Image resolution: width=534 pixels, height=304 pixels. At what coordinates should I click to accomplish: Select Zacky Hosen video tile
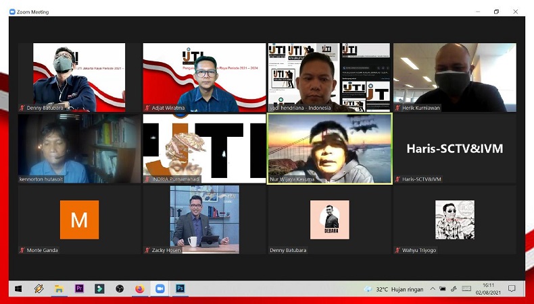point(205,220)
